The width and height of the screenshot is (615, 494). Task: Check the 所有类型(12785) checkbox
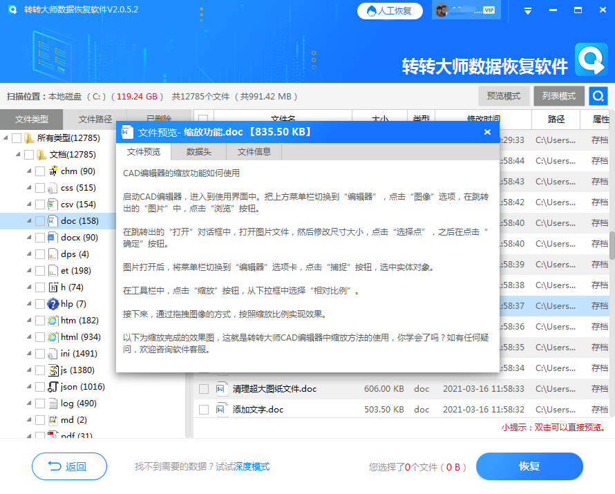[x=16, y=137]
